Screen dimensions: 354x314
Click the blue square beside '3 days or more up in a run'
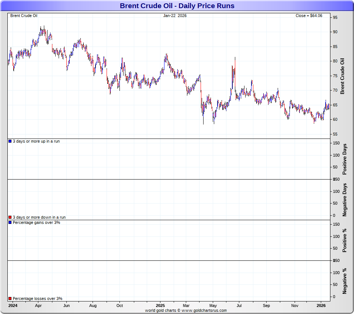[10, 141]
